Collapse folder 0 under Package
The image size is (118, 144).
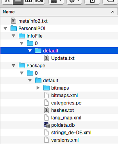tap(22, 73)
